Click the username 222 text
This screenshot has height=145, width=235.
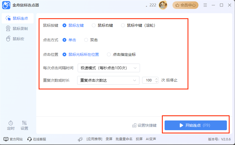151,5
